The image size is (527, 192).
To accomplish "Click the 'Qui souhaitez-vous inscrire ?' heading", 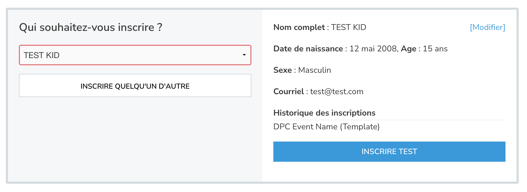I will [91, 27].
